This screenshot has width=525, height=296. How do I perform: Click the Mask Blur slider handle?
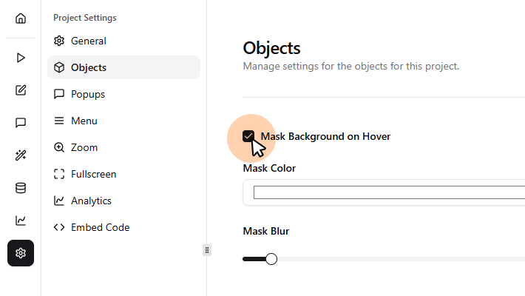coord(271,259)
